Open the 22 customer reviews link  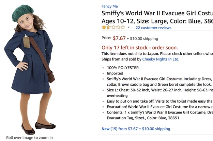click(x=153, y=28)
